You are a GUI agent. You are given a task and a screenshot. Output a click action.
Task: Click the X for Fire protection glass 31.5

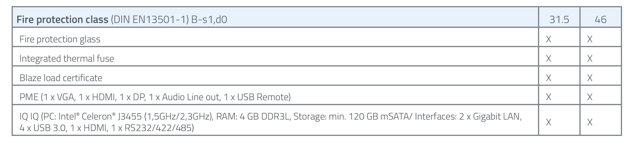click(x=548, y=39)
